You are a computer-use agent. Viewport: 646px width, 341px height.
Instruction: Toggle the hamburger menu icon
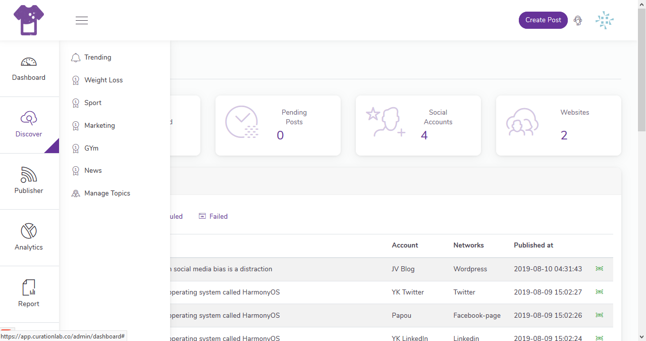point(82,20)
